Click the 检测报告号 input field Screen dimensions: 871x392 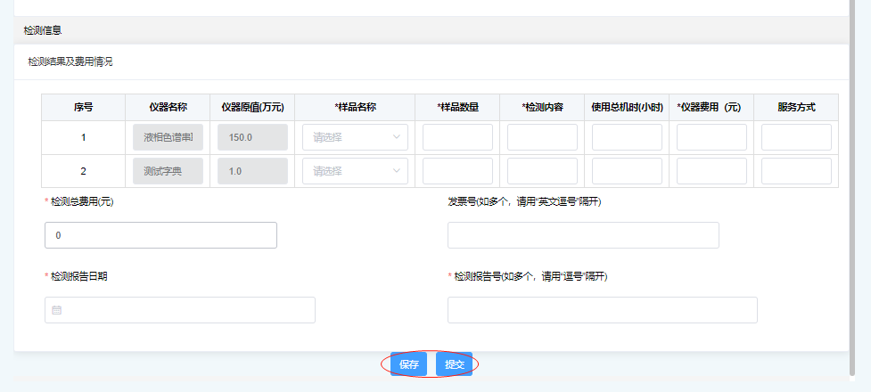coord(602,310)
